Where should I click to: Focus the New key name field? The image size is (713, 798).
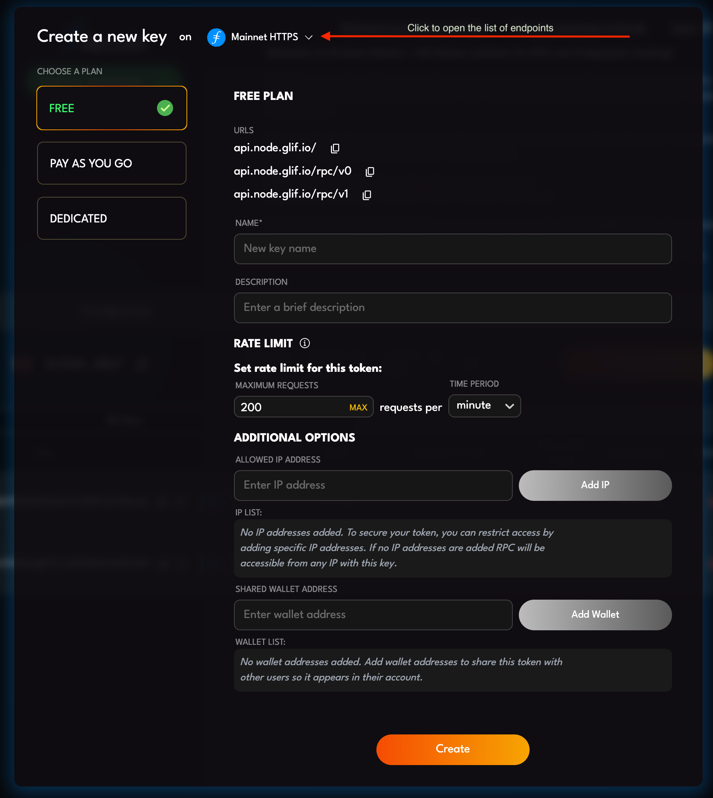pyautogui.click(x=453, y=249)
